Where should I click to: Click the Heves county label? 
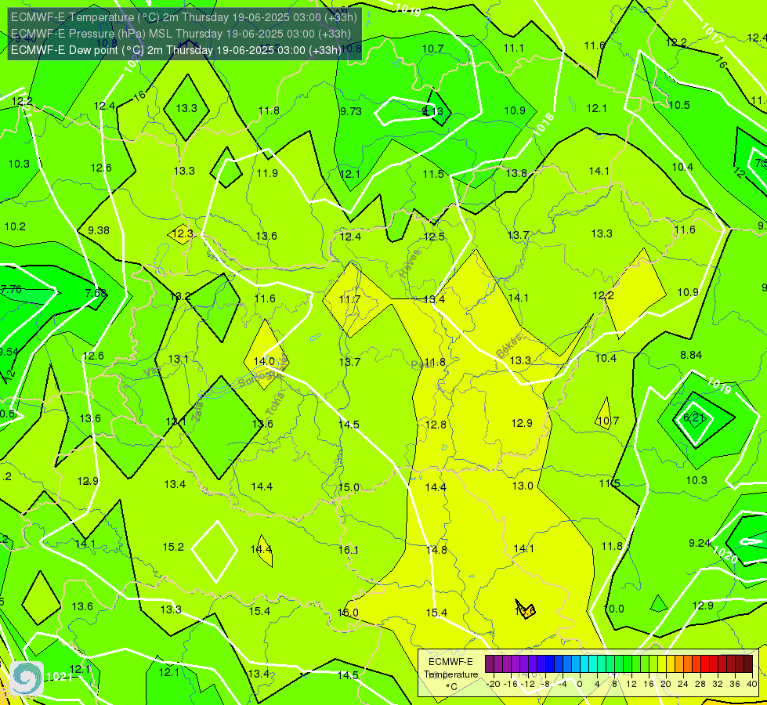tap(410, 264)
